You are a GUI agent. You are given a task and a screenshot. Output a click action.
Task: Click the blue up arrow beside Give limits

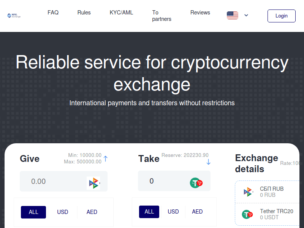(x=106, y=159)
